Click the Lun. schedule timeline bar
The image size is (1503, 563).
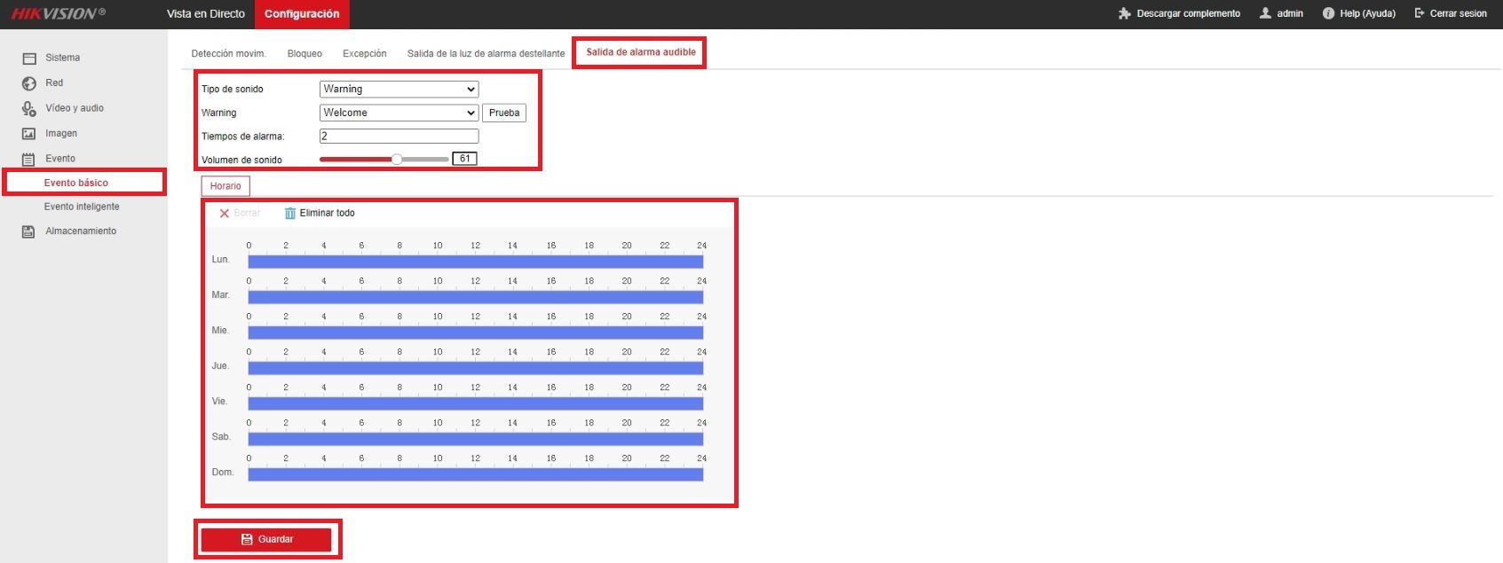point(475,262)
